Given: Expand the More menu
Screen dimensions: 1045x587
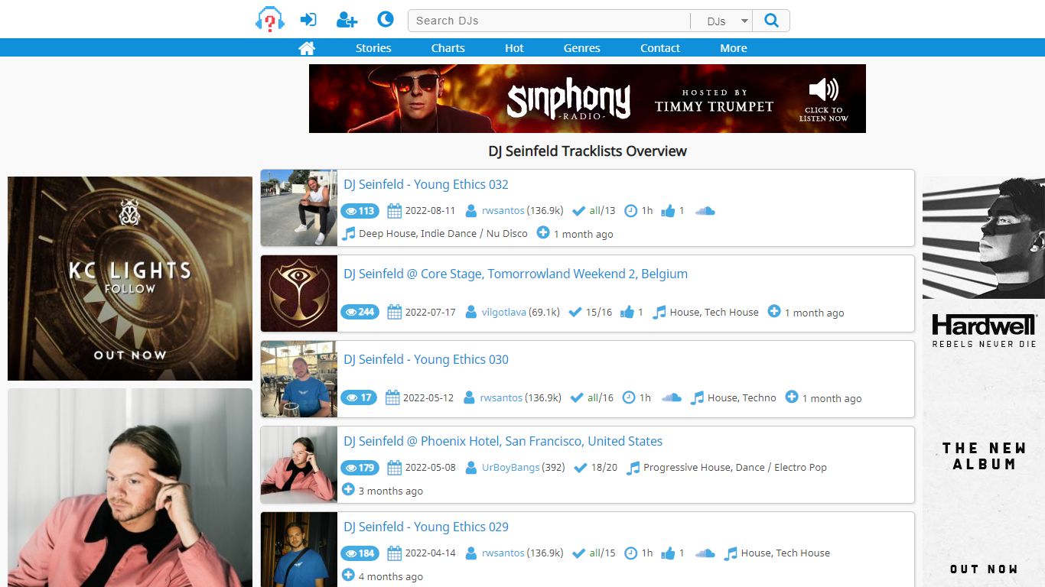Looking at the screenshot, I should (734, 48).
